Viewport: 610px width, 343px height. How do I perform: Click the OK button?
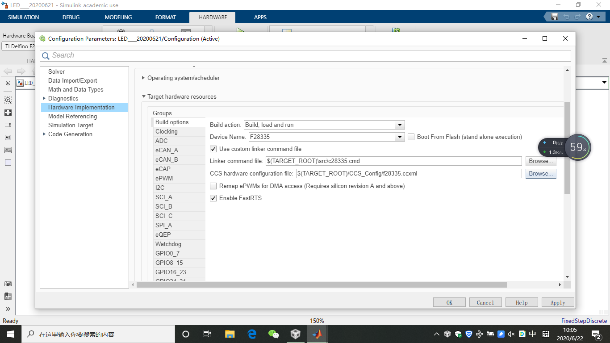pos(449,302)
